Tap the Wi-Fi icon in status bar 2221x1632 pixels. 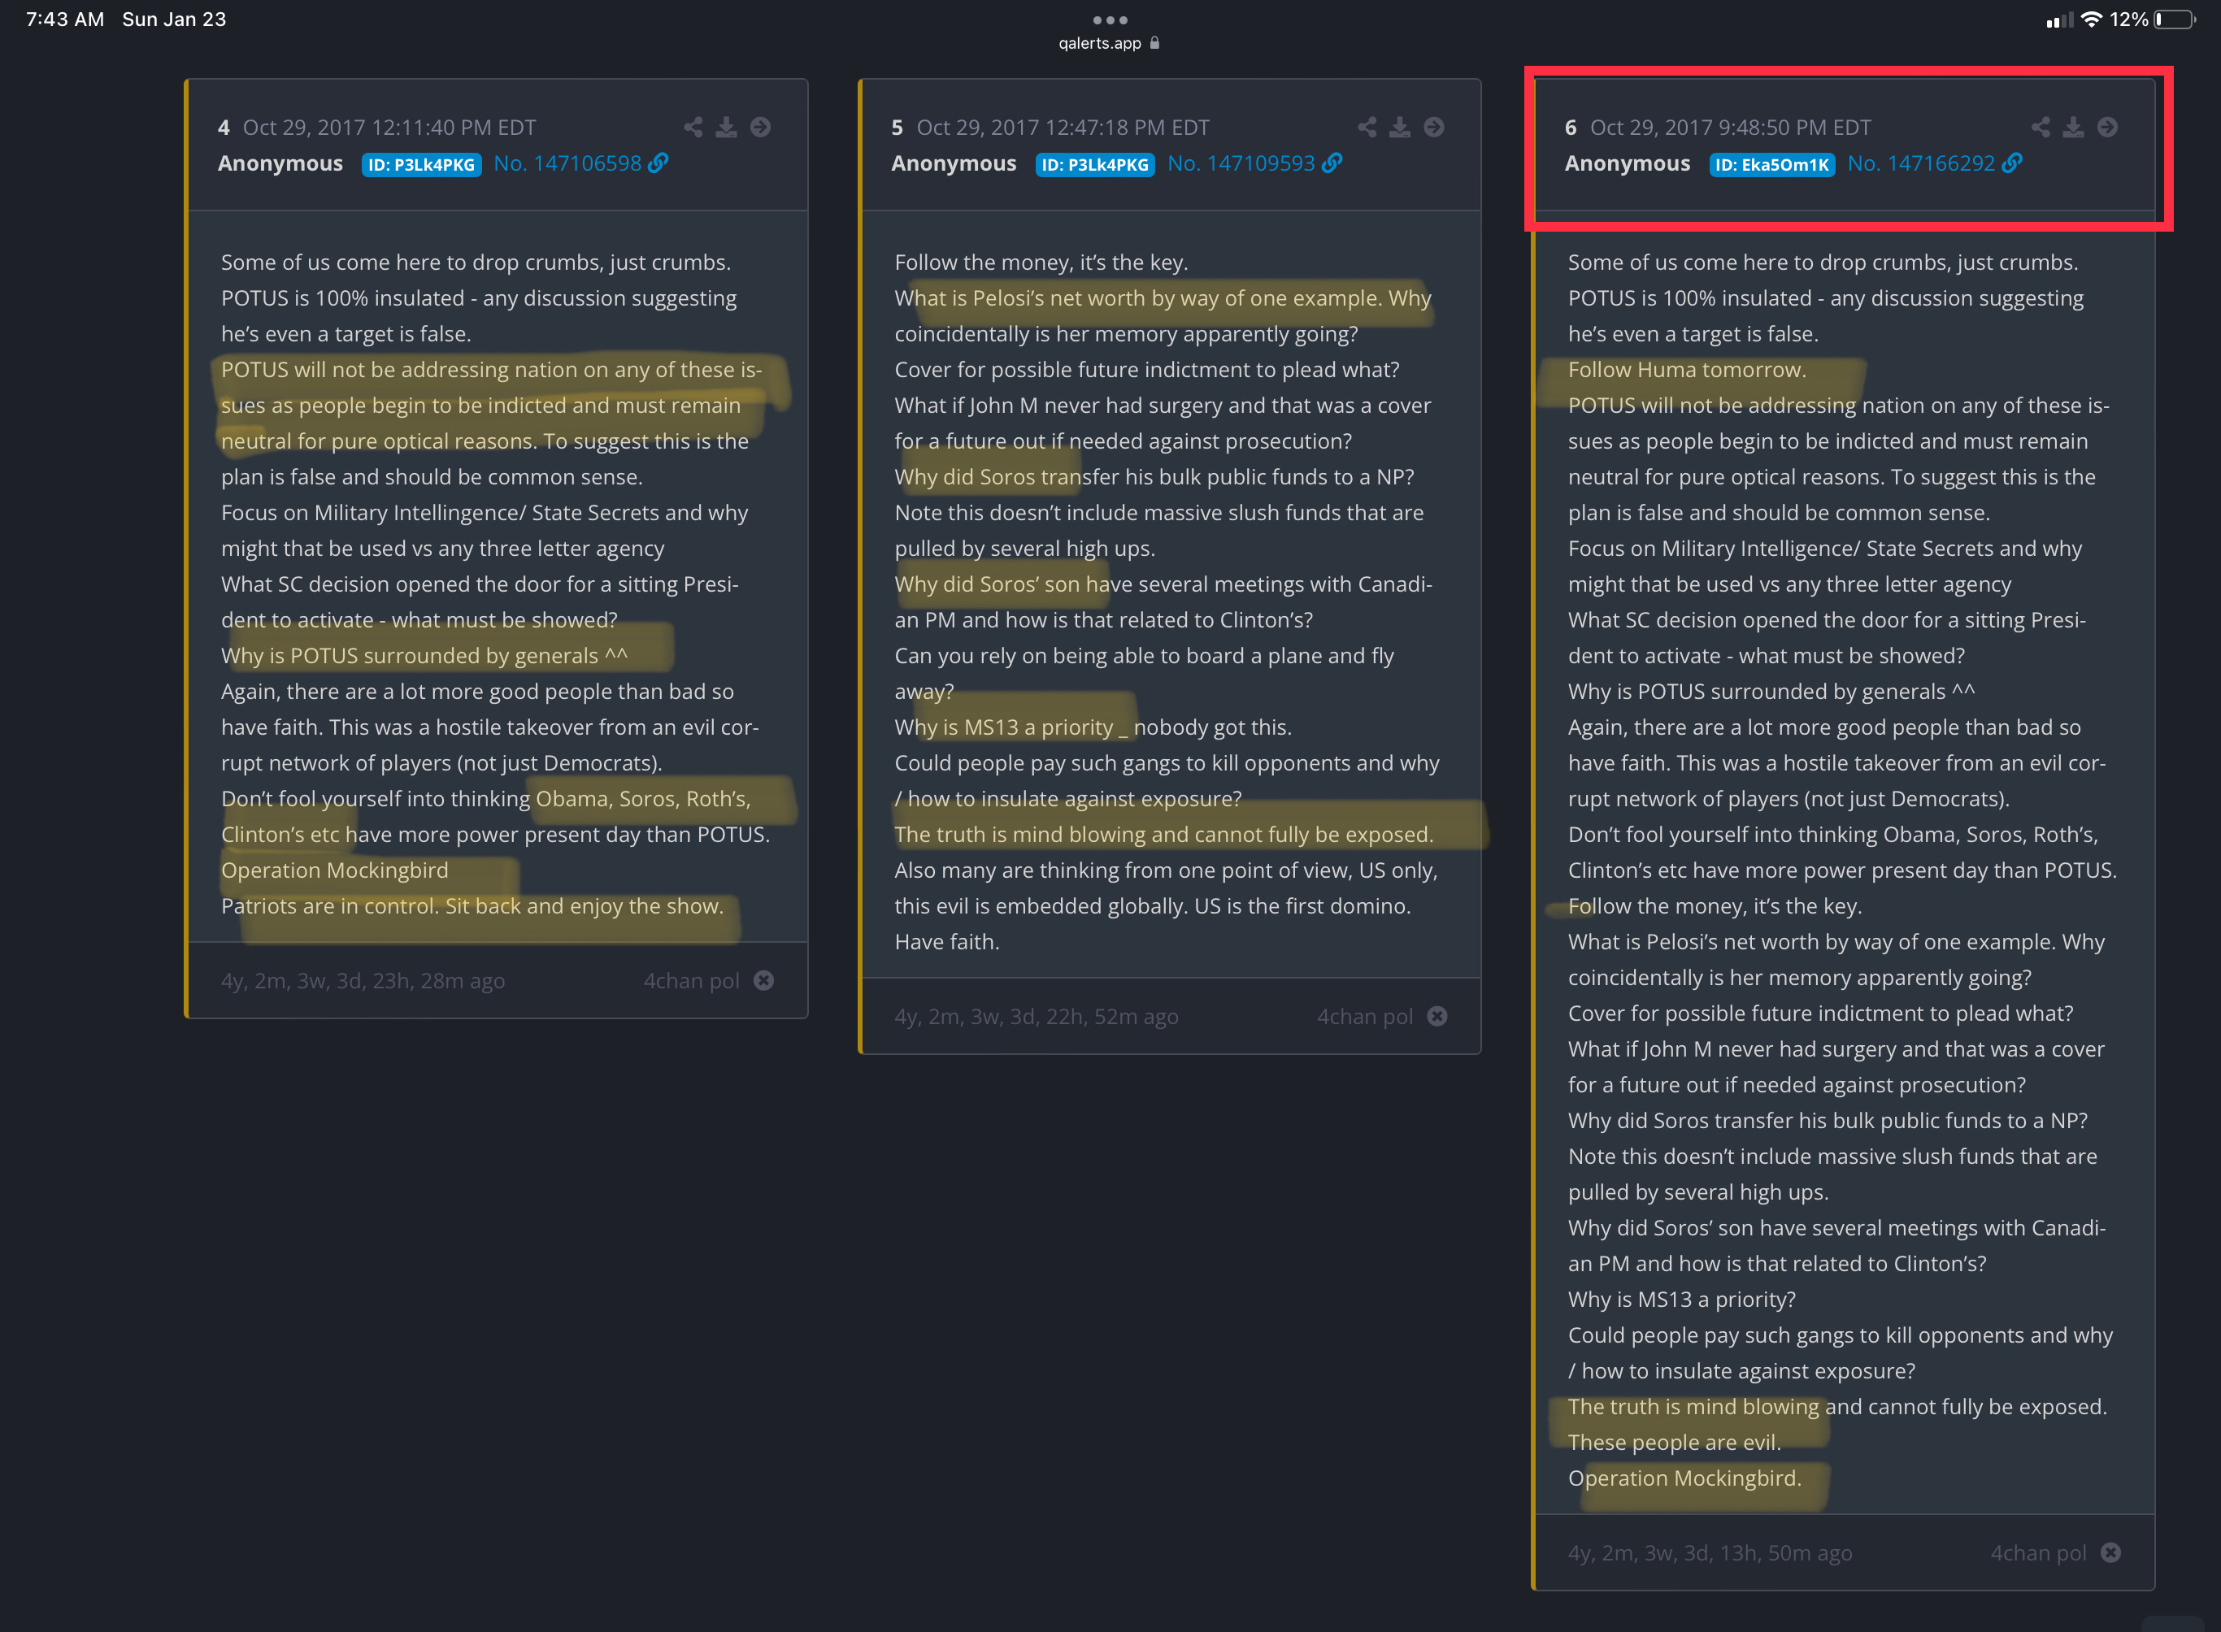(x=2092, y=20)
